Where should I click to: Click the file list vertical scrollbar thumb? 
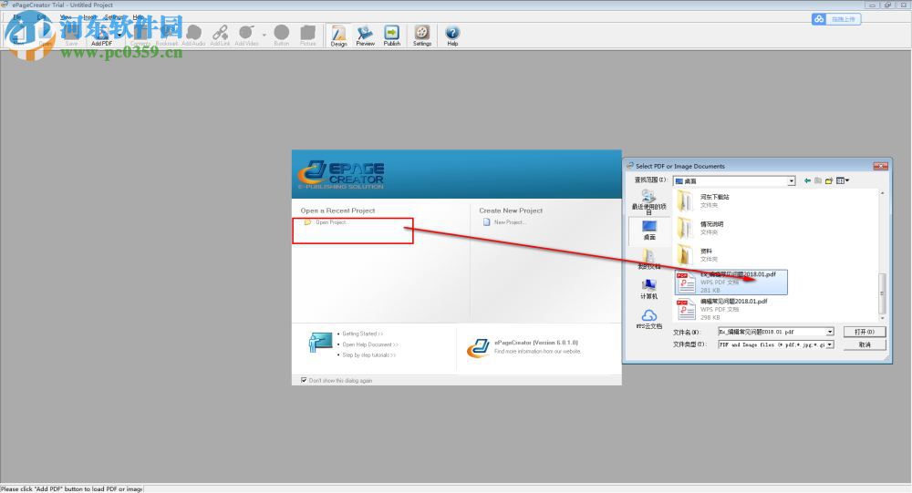(882, 293)
